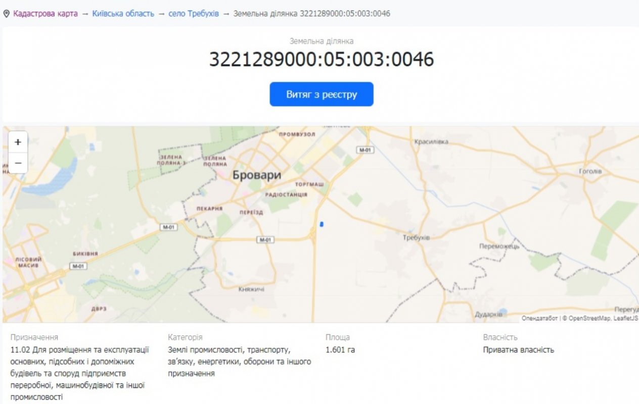The image size is (639, 404).
Task: Zoom in the map with plus button
Action: 18,142
